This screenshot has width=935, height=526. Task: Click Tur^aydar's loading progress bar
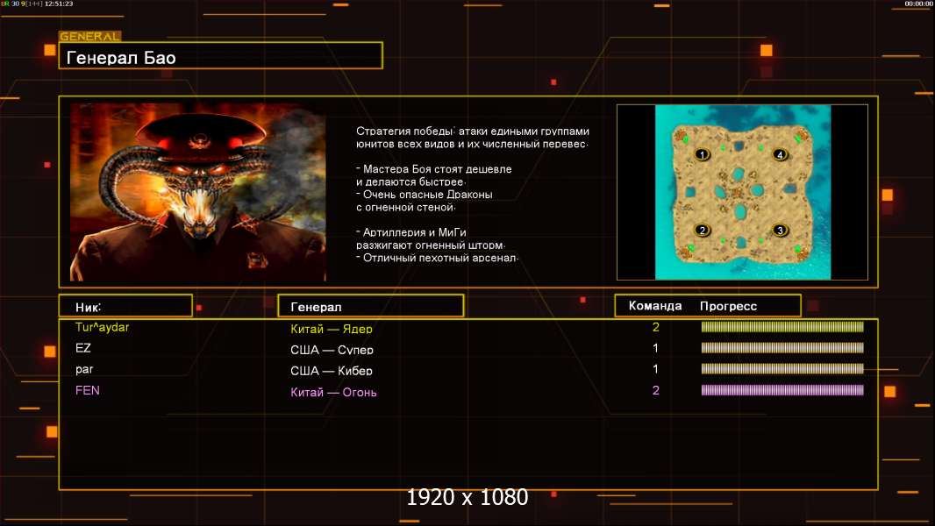click(x=782, y=326)
